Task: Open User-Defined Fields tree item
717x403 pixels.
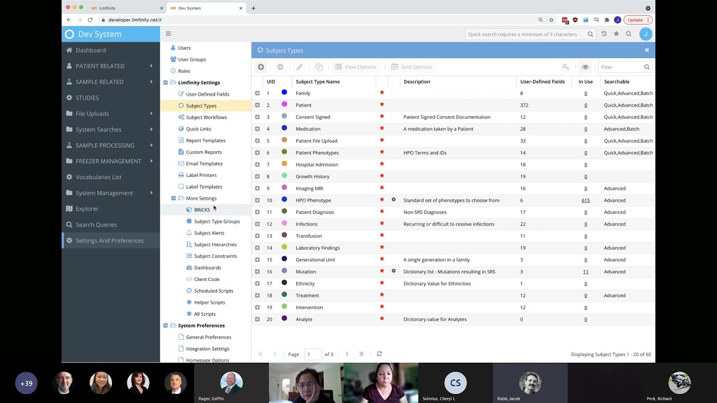Action: click(x=207, y=94)
